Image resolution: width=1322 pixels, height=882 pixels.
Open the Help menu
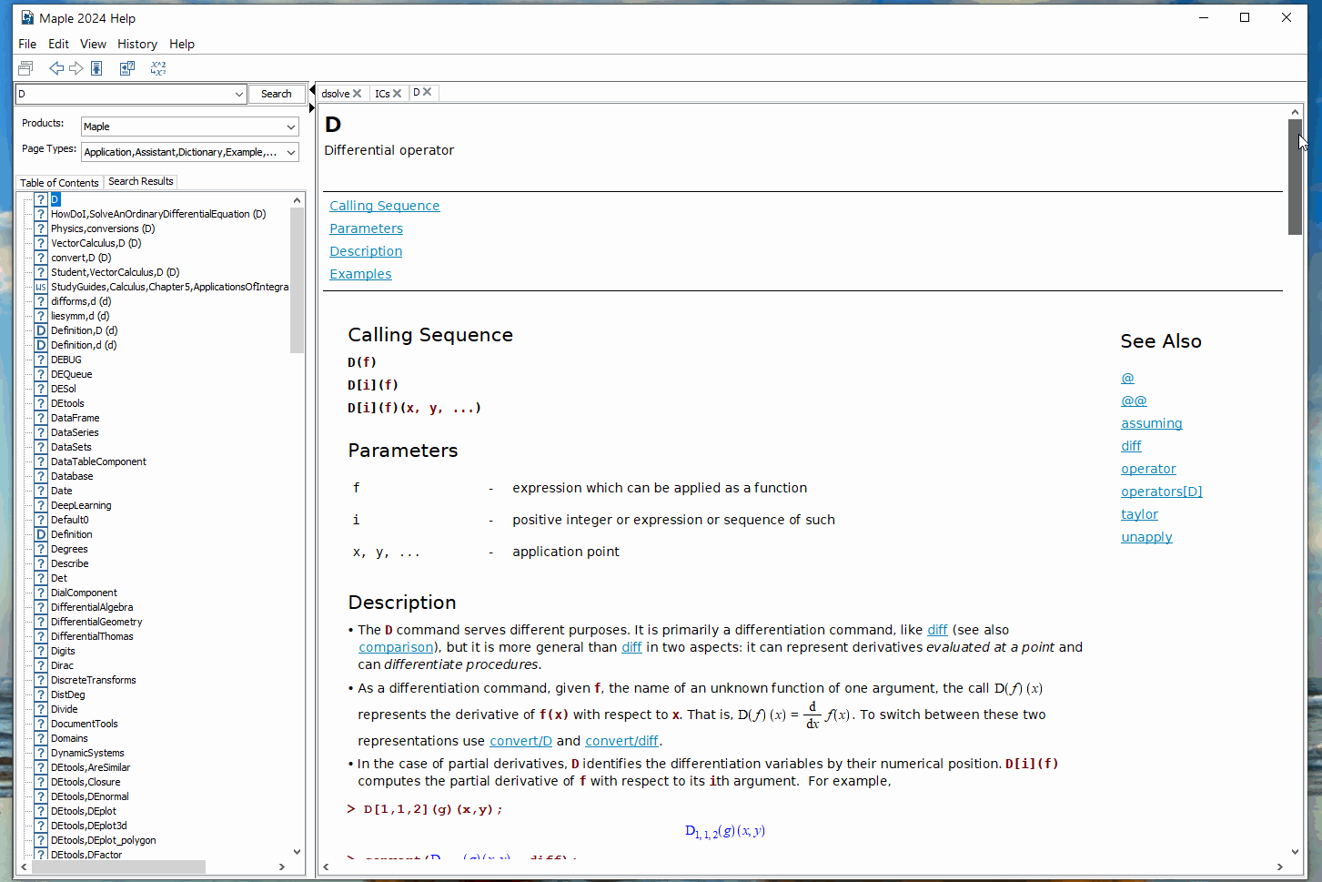[182, 44]
